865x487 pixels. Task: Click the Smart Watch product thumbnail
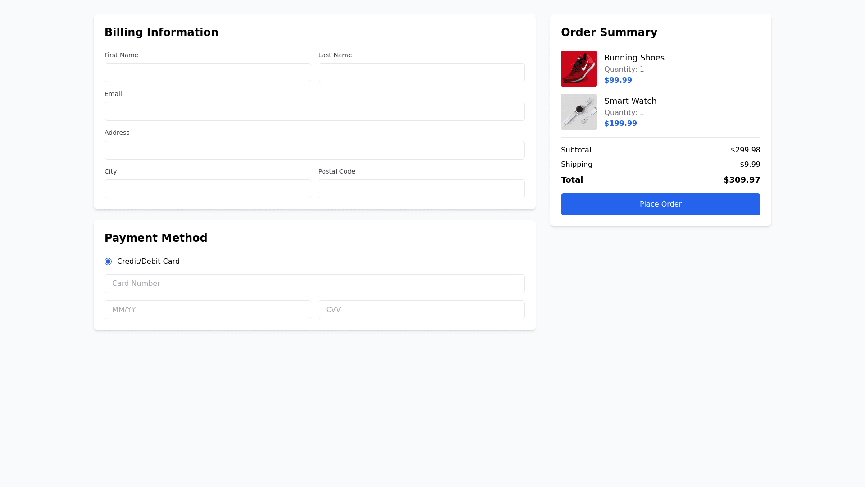[x=578, y=112]
